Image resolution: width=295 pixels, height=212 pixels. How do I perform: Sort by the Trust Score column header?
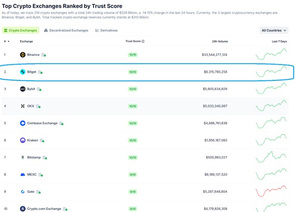tap(133, 41)
